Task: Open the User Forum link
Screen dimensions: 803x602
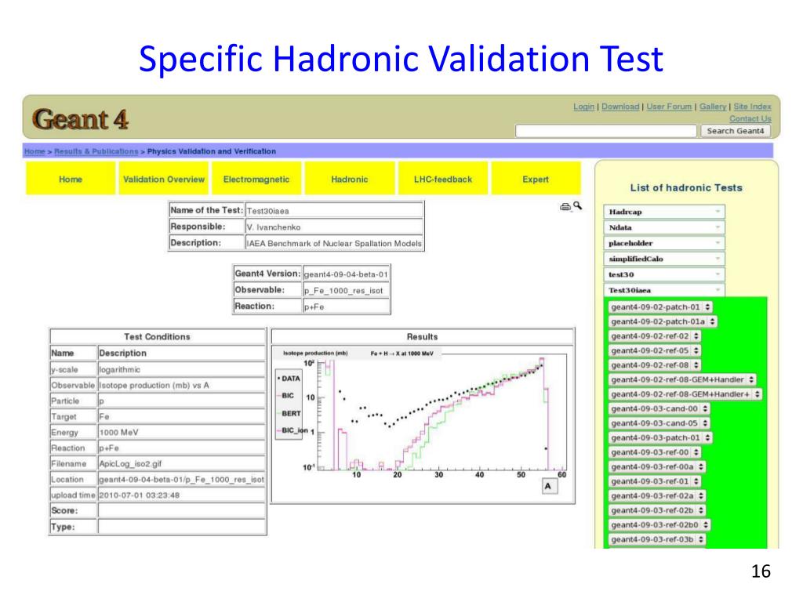Action: click(669, 107)
